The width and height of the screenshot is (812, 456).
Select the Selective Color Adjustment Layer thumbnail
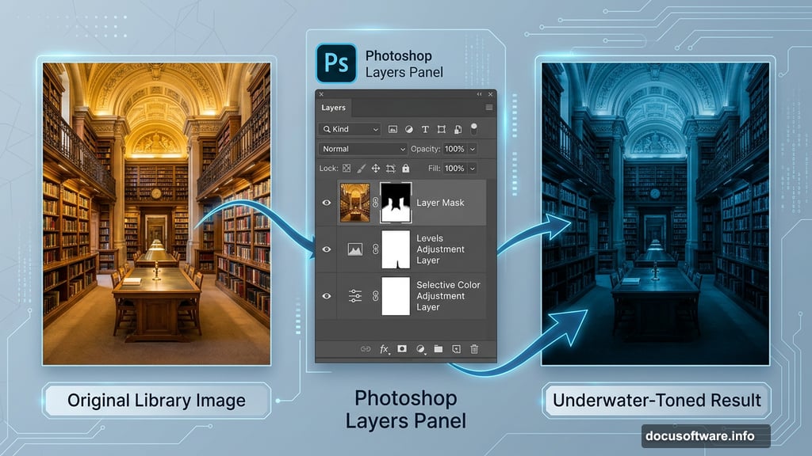coord(356,295)
